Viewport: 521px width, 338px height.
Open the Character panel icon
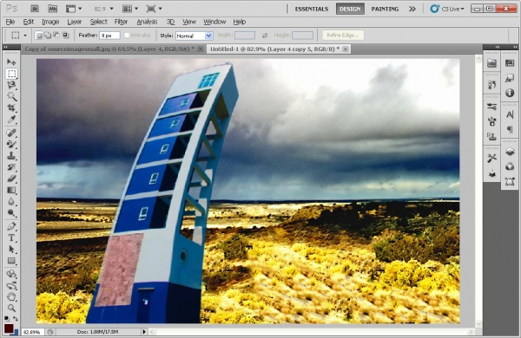point(510,114)
